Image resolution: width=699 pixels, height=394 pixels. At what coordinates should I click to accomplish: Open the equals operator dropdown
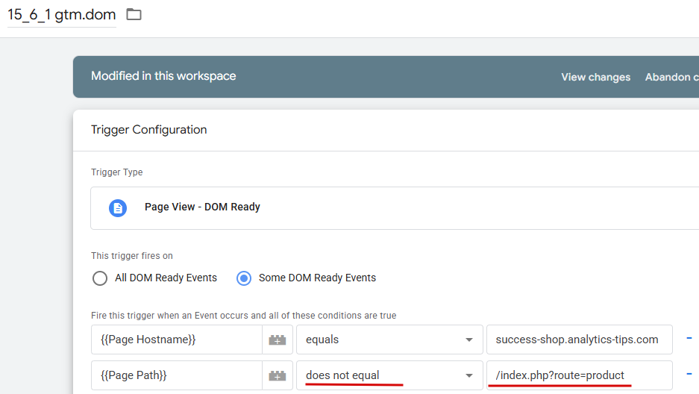(389, 340)
